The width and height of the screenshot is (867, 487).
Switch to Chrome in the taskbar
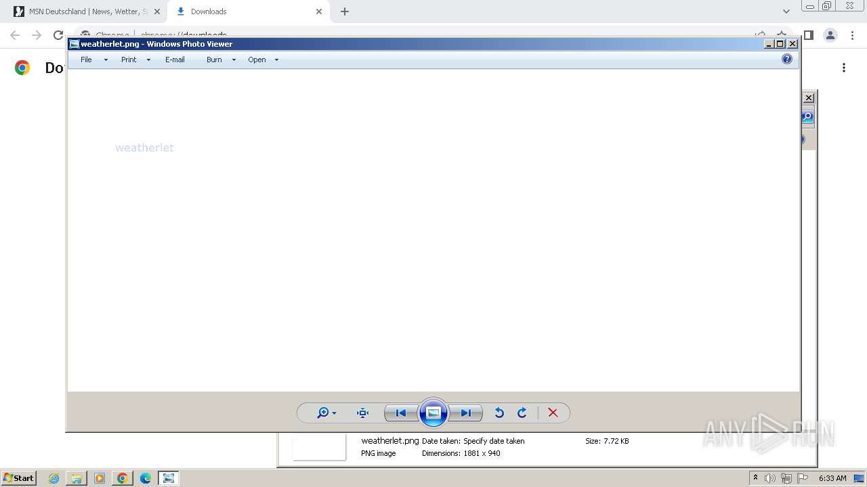pos(123,478)
